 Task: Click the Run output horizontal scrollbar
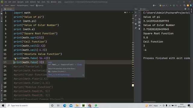pos(150,102)
